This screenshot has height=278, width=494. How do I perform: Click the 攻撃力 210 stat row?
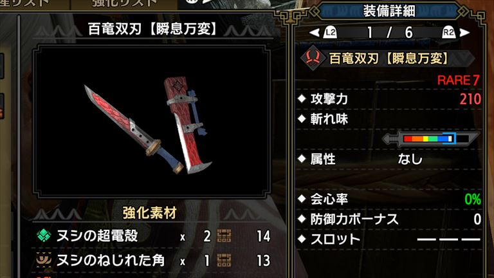[x=389, y=99]
